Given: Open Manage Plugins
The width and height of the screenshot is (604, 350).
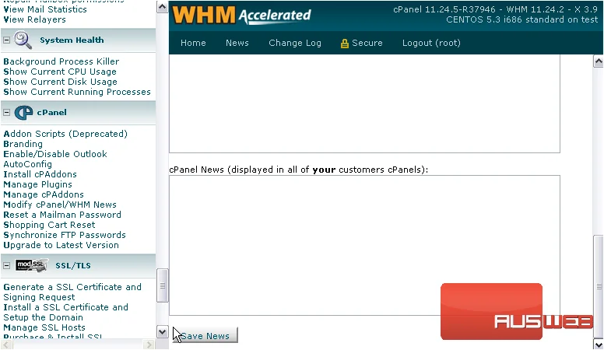Looking at the screenshot, I should tap(37, 184).
